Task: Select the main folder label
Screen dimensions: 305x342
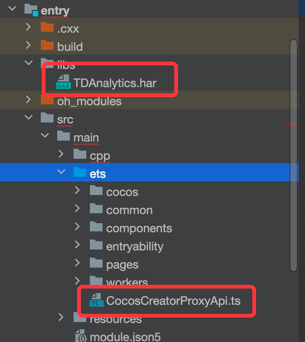Action: tap(86, 137)
